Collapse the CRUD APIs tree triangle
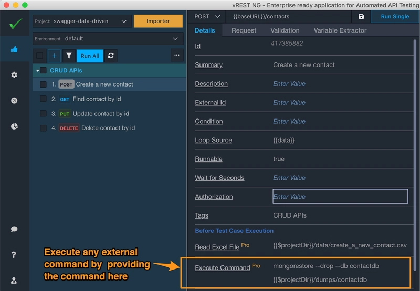 pyautogui.click(x=37, y=71)
